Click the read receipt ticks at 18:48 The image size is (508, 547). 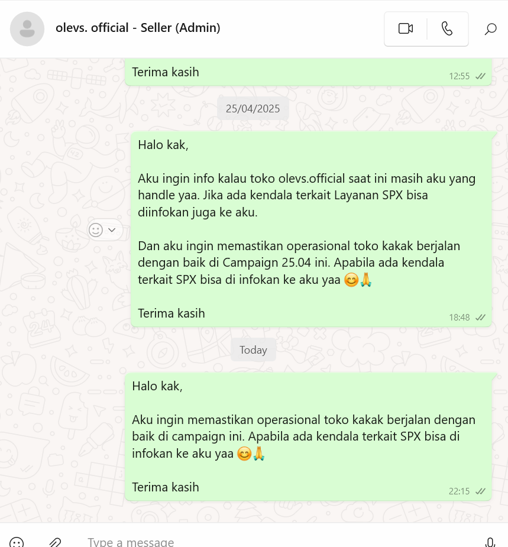(480, 317)
